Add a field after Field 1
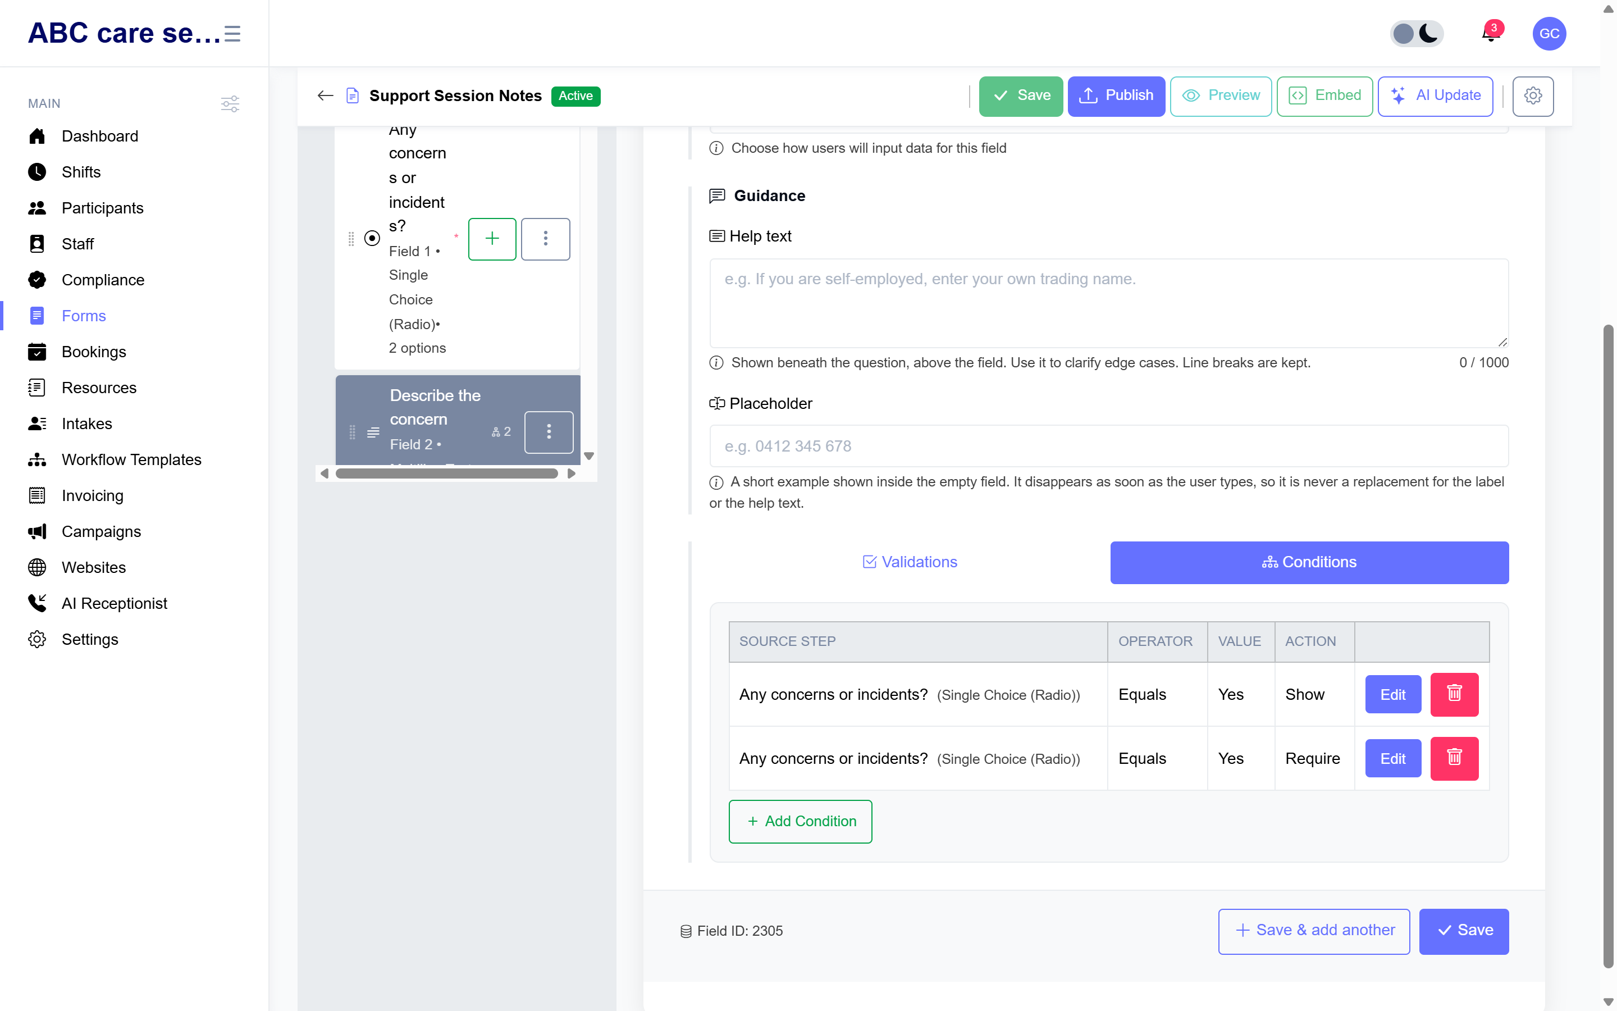 492,239
